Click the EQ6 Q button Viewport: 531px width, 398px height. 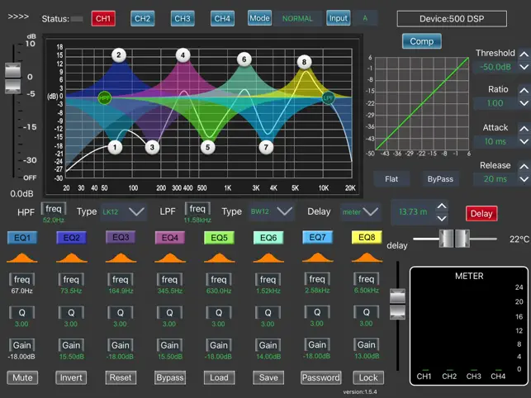[268, 313]
